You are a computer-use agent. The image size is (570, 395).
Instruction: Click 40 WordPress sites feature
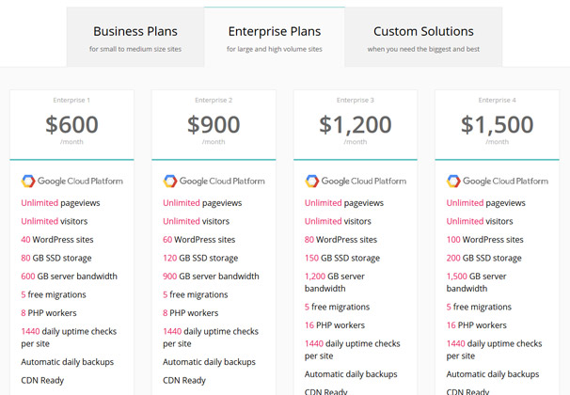[57, 240]
